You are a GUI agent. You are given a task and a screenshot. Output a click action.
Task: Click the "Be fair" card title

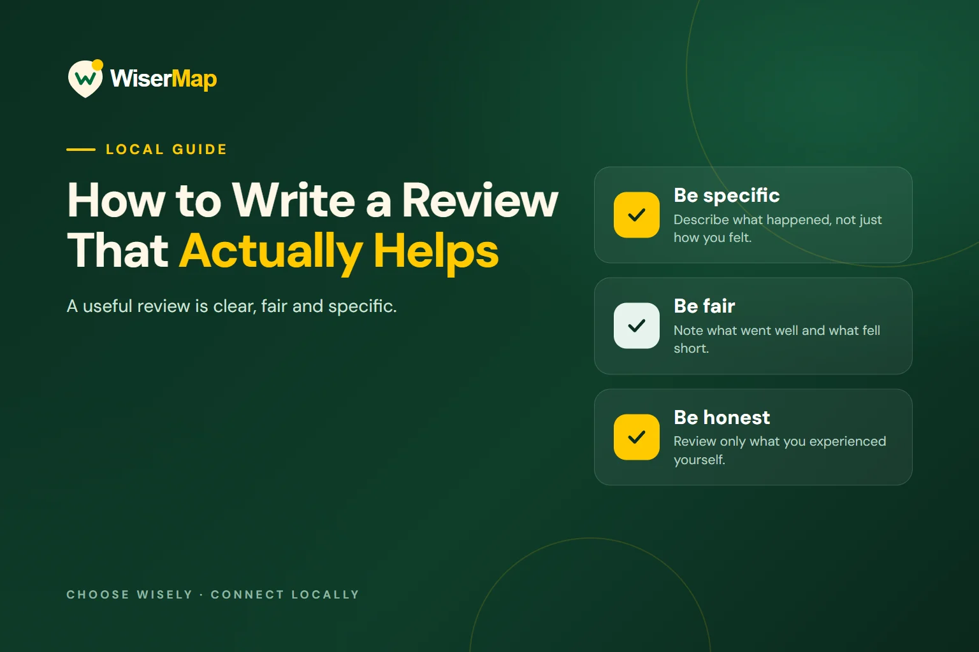tap(704, 306)
